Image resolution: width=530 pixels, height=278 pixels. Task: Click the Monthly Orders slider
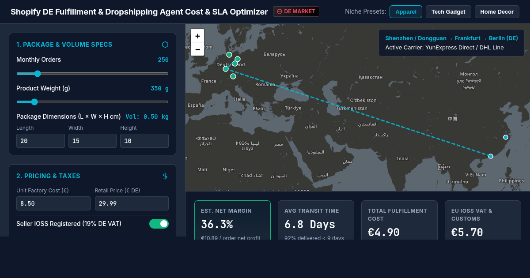coord(92,74)
